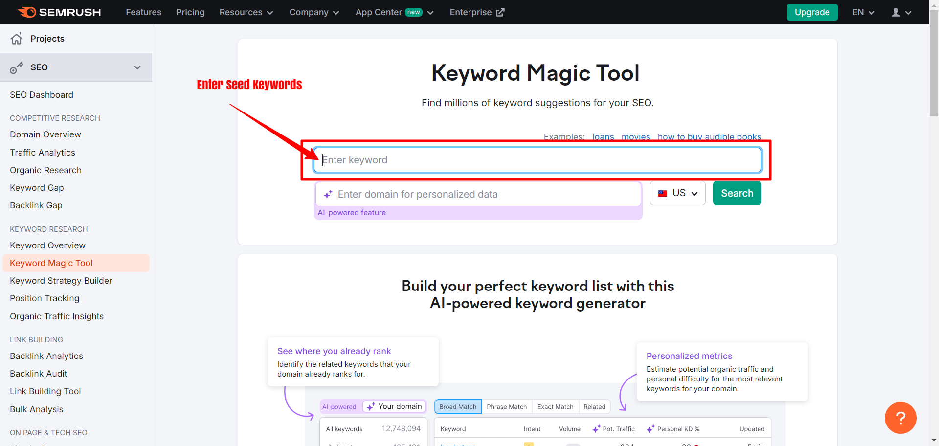This screenshot has width=939, height=446.
Task: Open the Company dropdown menu
Action: click(x=314, y=12)
